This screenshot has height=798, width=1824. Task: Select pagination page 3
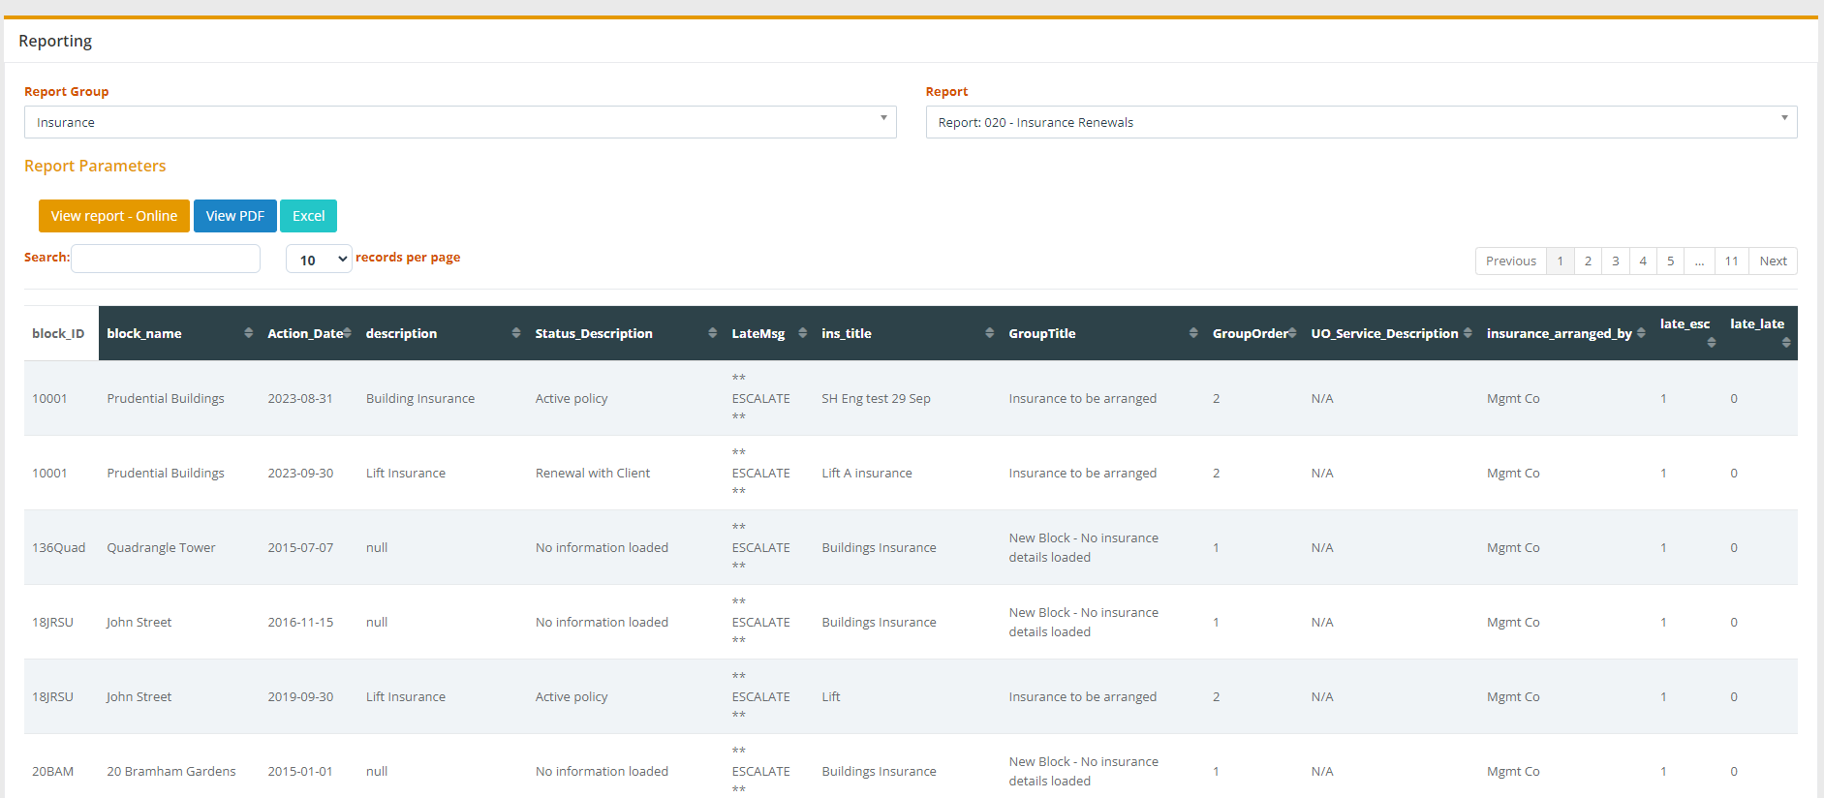(1616, 261)
